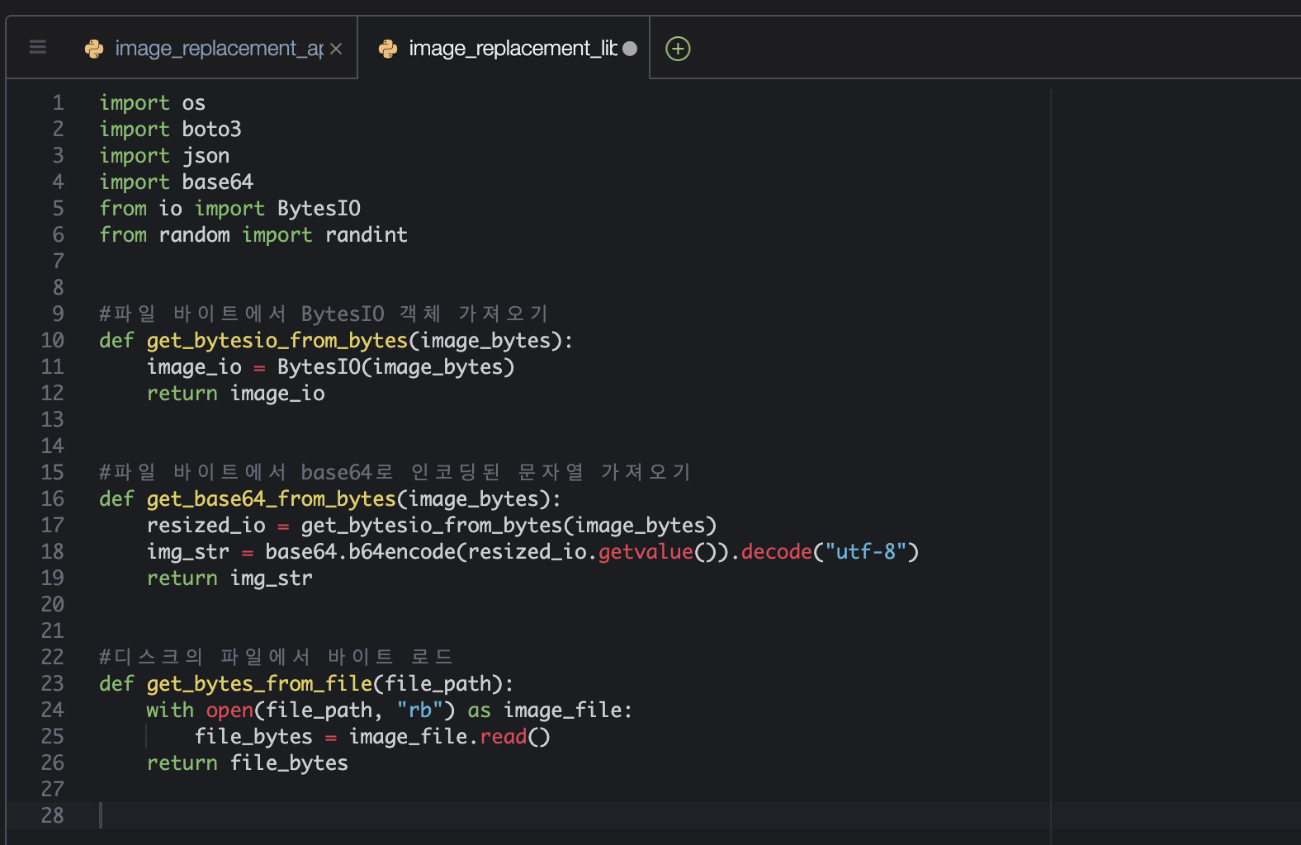Click 'return file_bytes' on line 26
This screenshot has height=845, width=1301.
tap(248, 762)
